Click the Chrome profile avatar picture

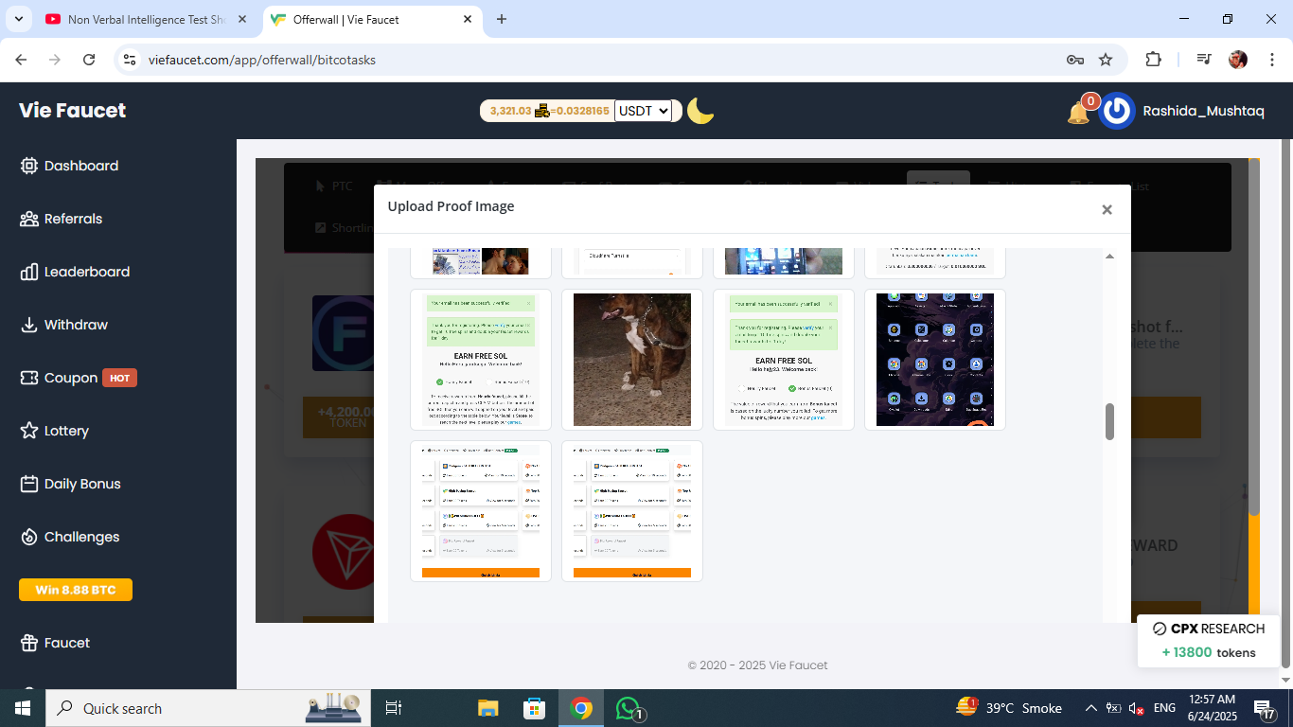(1238, 60)
